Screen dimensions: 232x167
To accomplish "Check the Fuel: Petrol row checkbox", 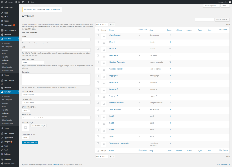I will tap(98, 55).
